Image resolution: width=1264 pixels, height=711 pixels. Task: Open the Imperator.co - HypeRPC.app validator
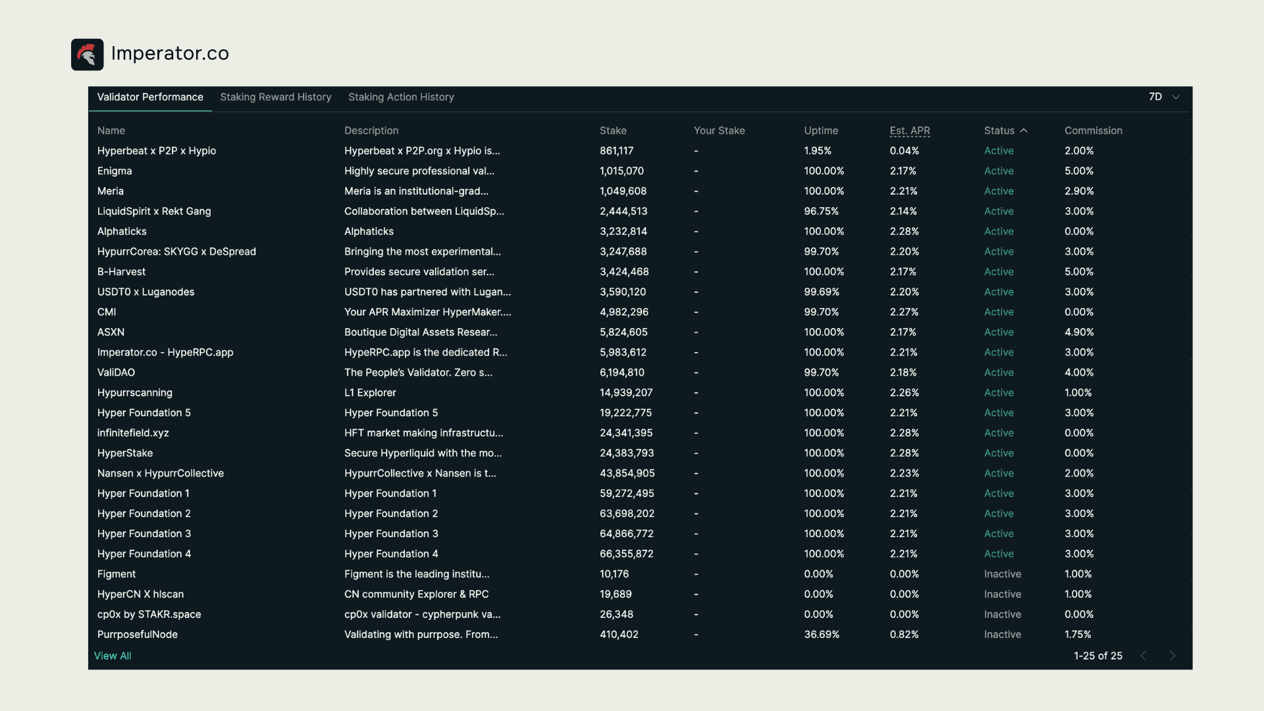165,352
